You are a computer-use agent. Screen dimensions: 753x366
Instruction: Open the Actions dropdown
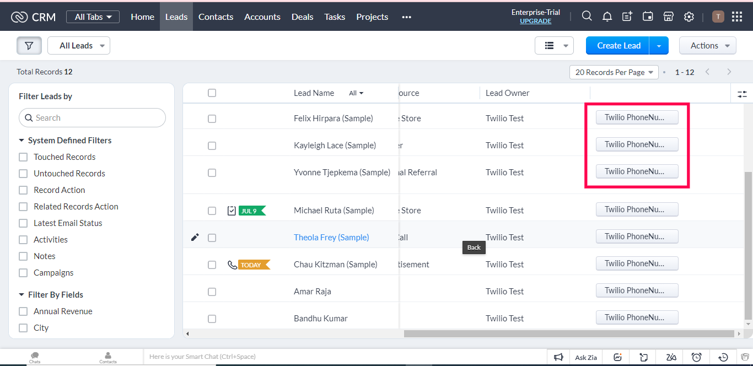708,46
